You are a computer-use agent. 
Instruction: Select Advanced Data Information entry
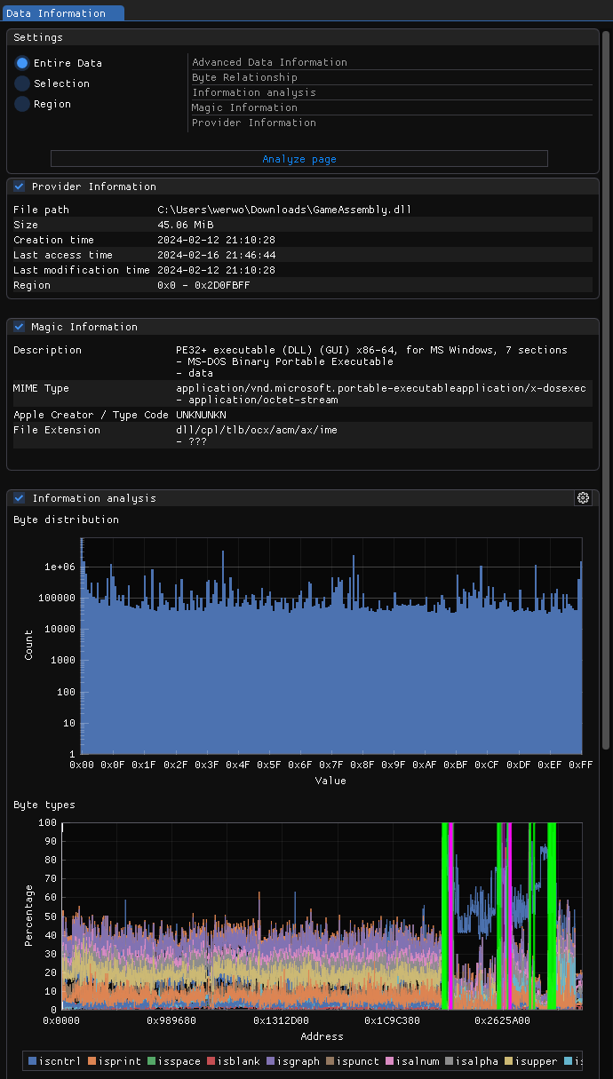click(269, 62)
